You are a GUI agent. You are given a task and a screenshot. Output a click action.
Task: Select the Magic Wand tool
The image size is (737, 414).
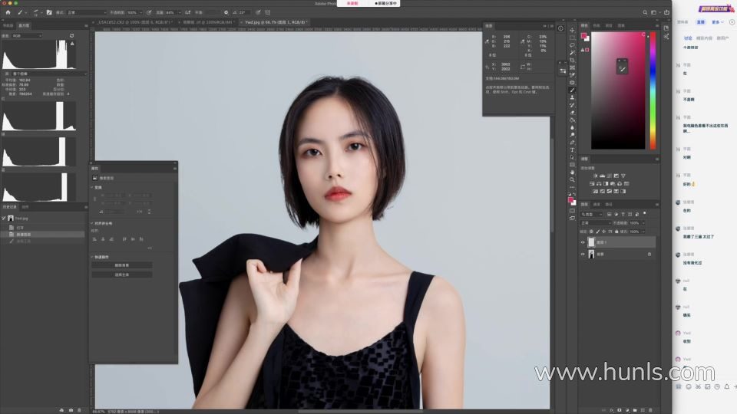coord(572,53)
